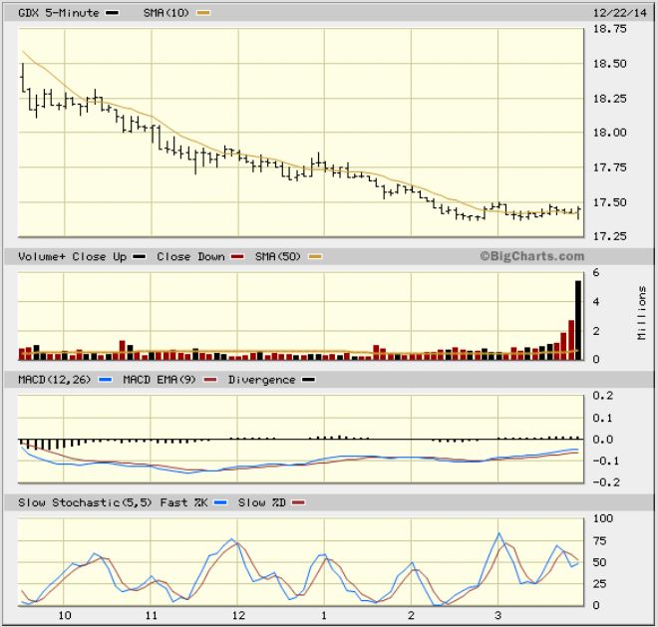
Task: Click the tallest black volume bar at close
Action: point(578,320)
